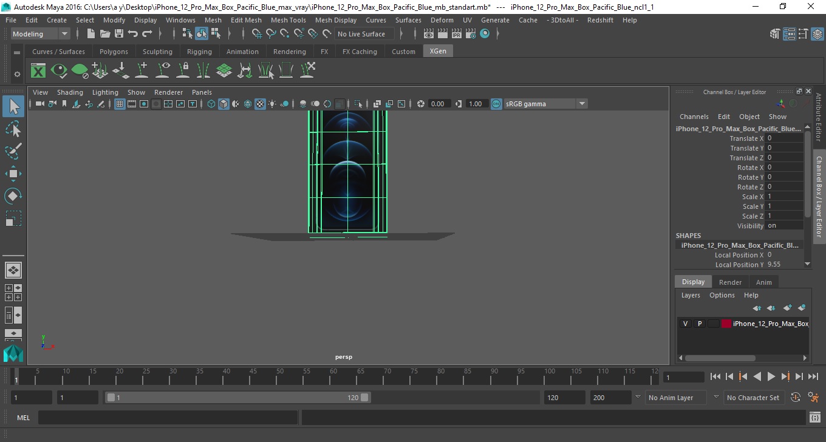Toggle smooth shade all cube icon
The image size is (826, 442).
pos(224,104)
